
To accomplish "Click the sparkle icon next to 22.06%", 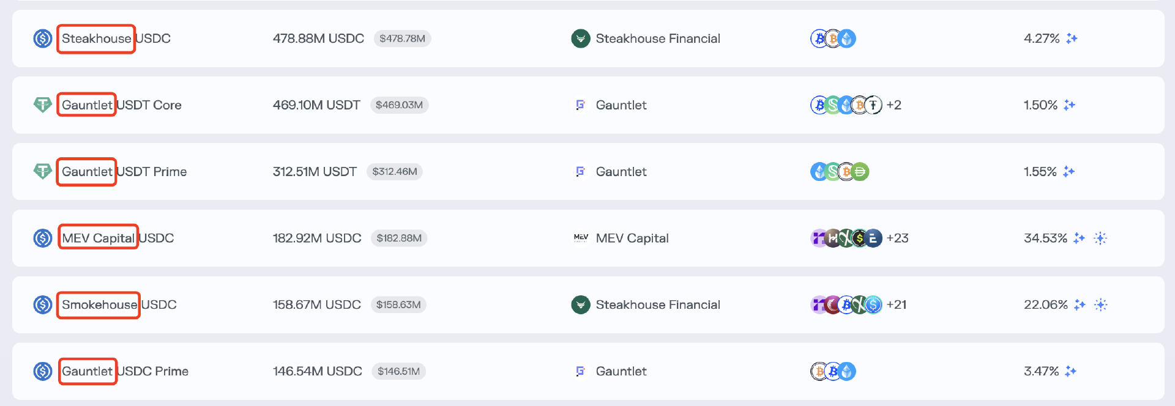I will (1080, 304).
